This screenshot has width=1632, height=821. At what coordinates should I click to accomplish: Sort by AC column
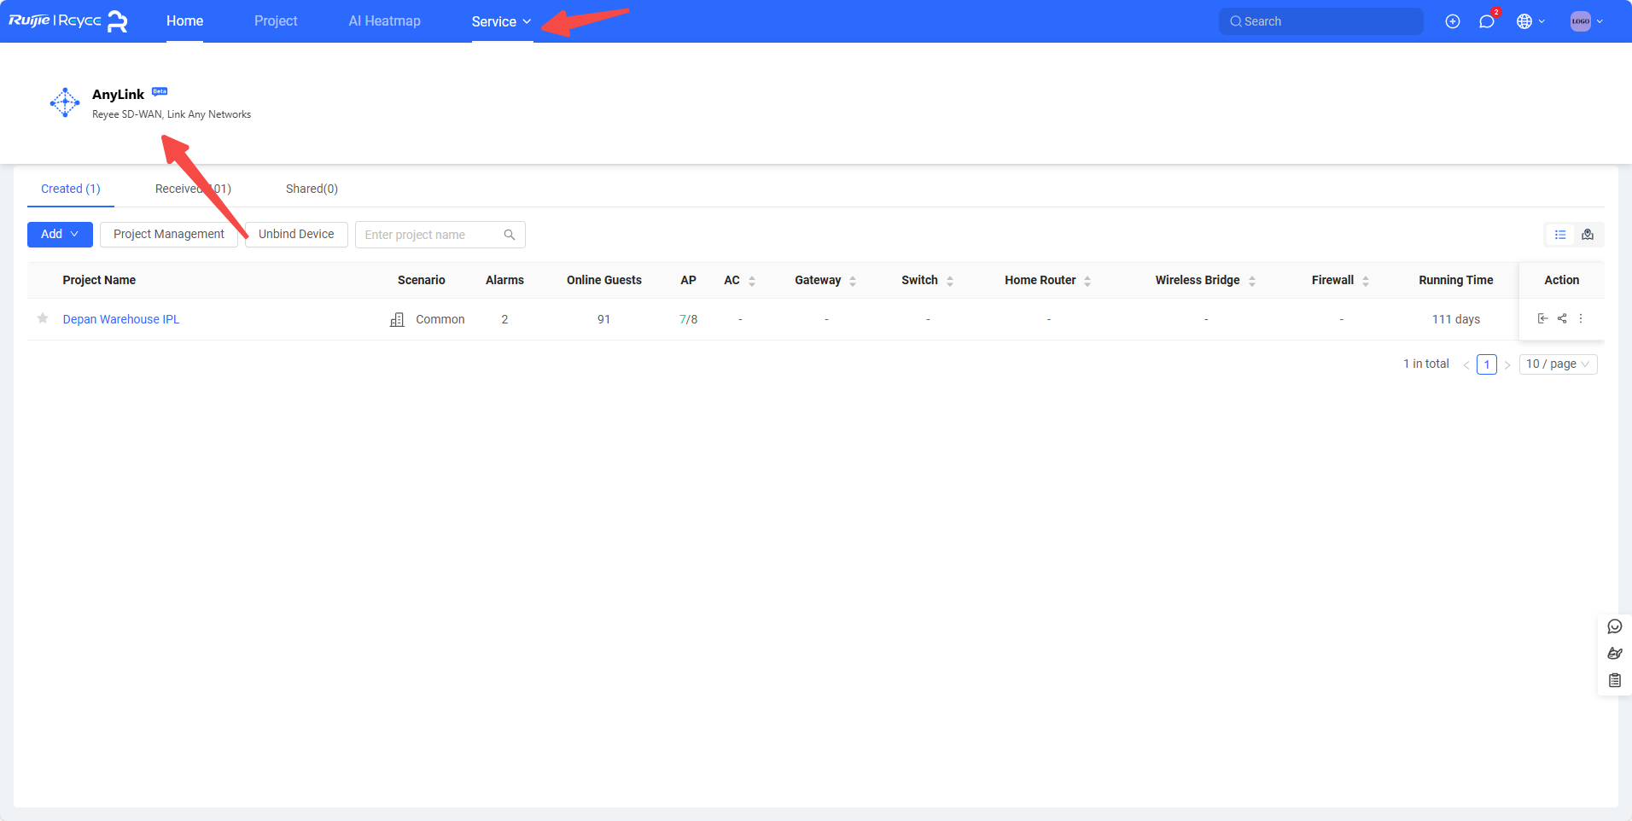pos(752,281)
